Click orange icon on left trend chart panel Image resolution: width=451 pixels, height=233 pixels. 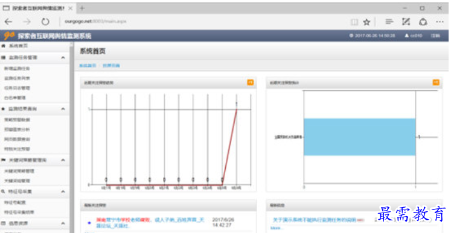[x=250, y=82]
